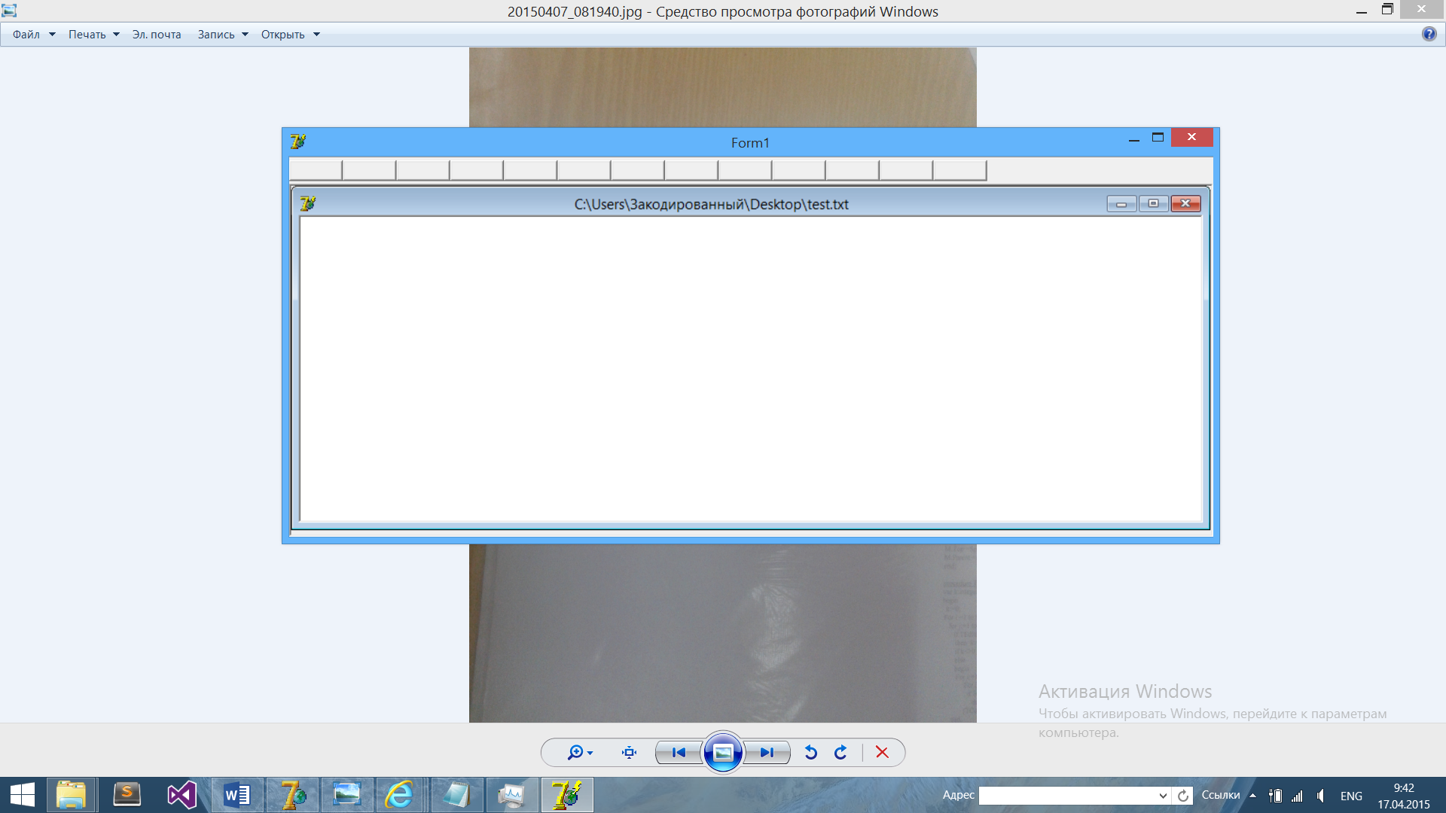This screenshot has height=813, width=1446.
Task: Click the battery power tray icon
Action: (x=1275, y=796)
